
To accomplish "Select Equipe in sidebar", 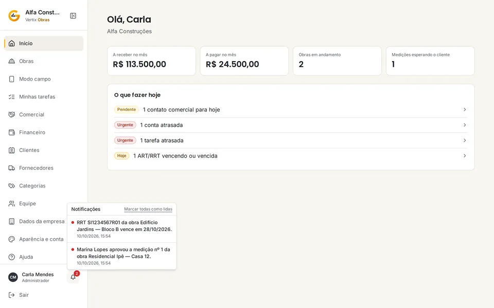I will (x=36, y=204).
